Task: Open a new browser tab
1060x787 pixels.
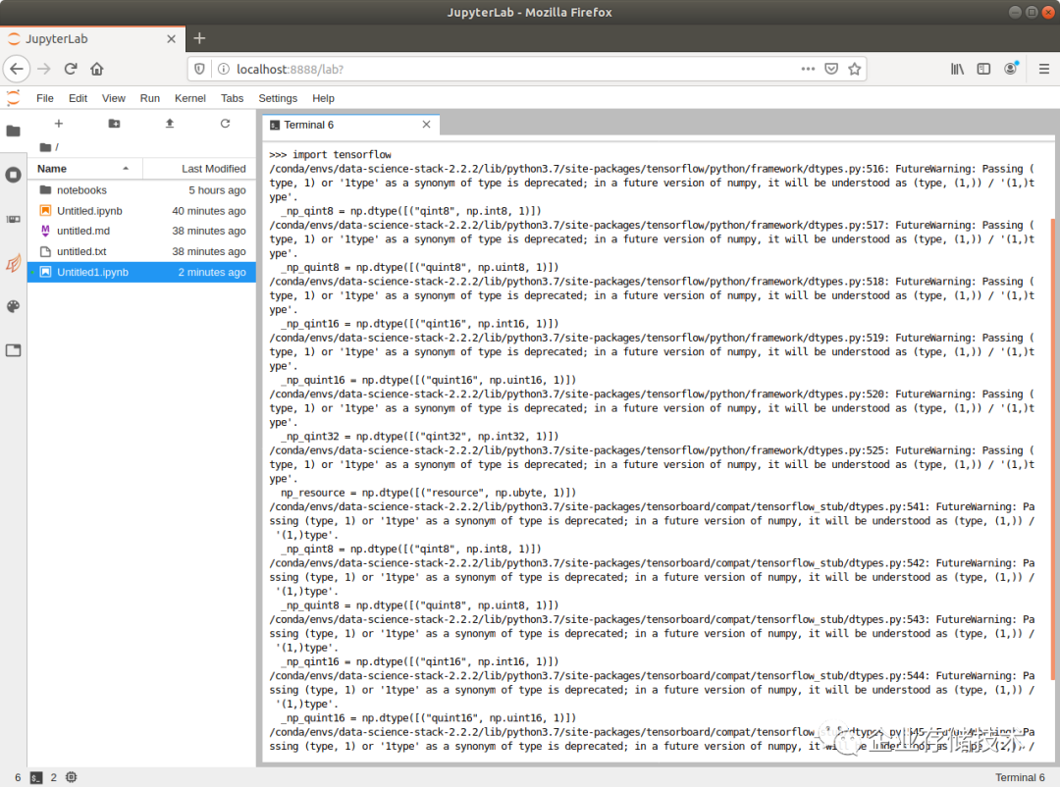Action: click(x=199, y=38)
